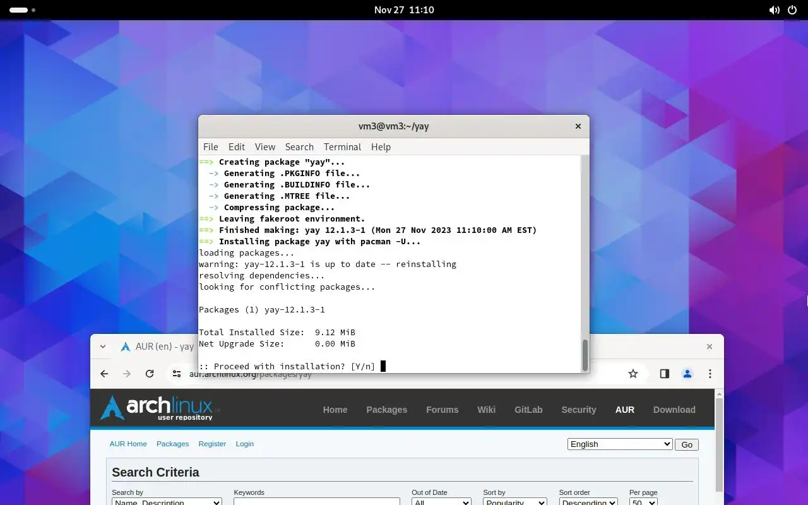The image size is (808, 505).
Task: Open the terminal View menu
Action: [265, 146]
